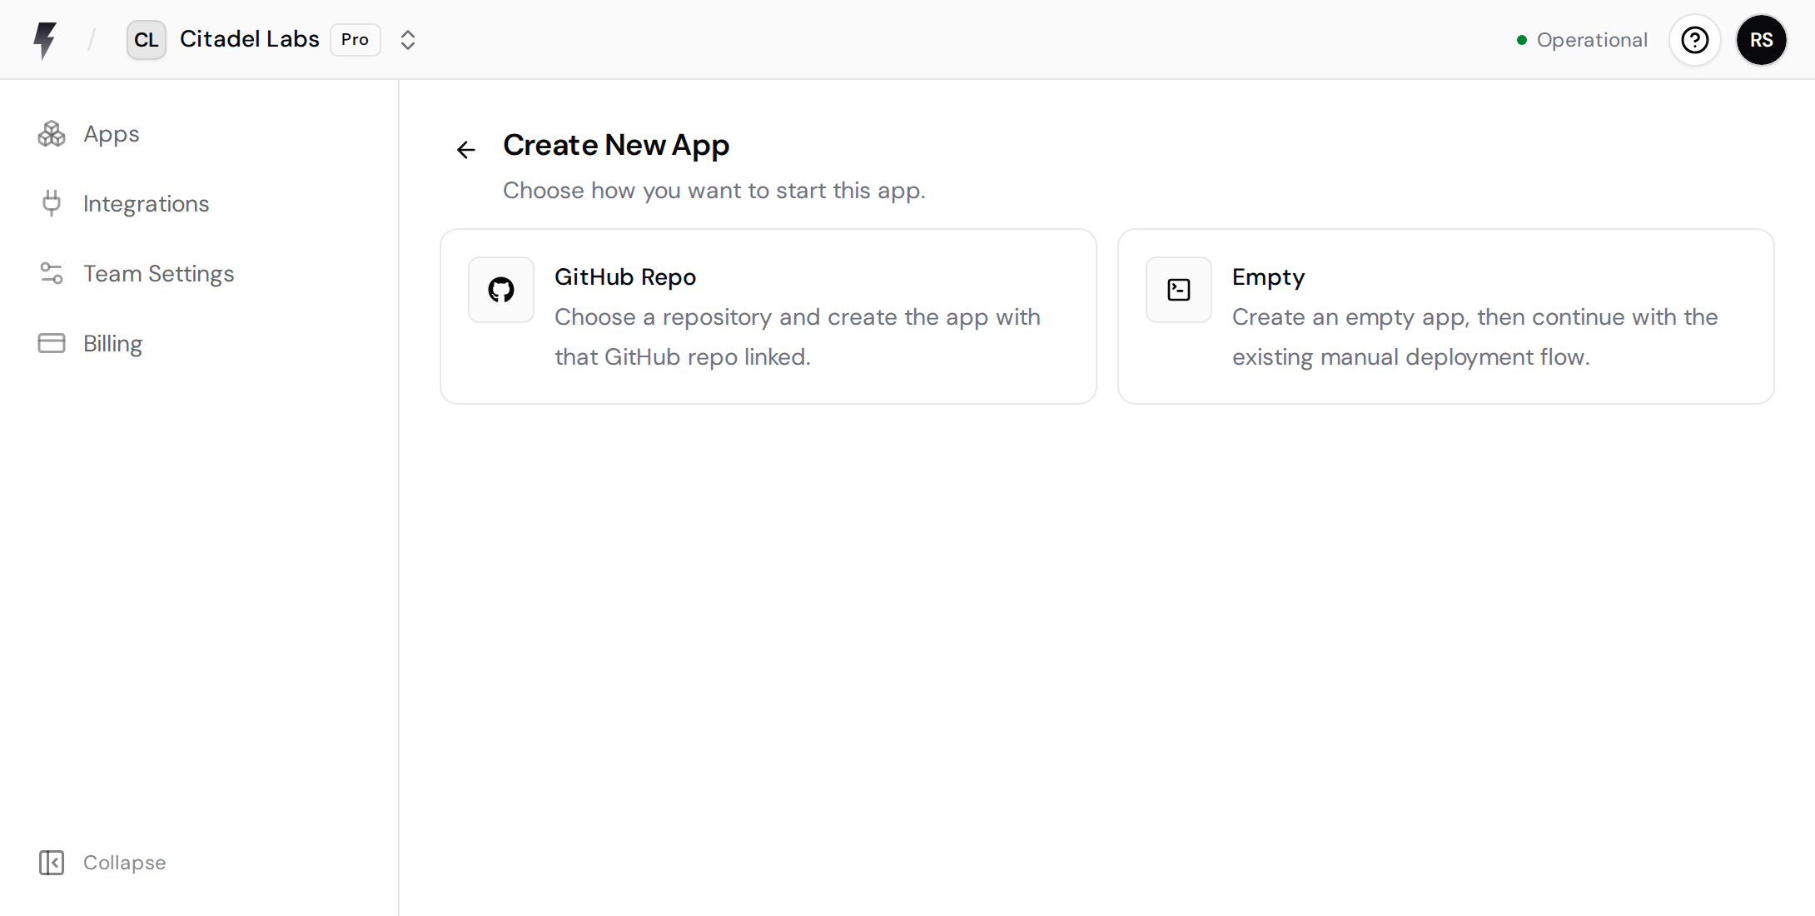
Task: Click the Create New App heading
Action: pos(616,146)
